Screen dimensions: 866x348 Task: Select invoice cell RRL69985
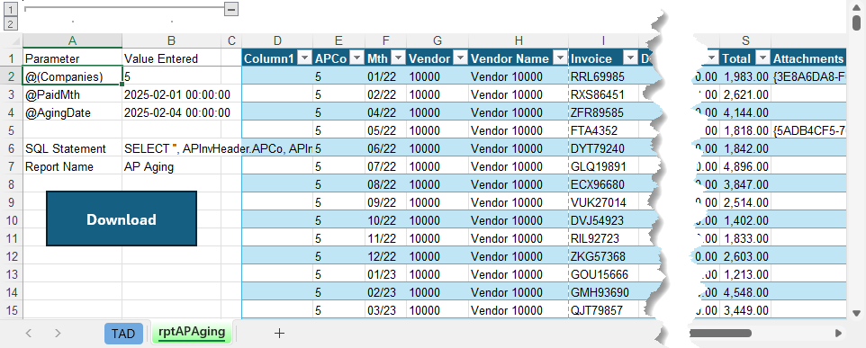click(604, 76)
